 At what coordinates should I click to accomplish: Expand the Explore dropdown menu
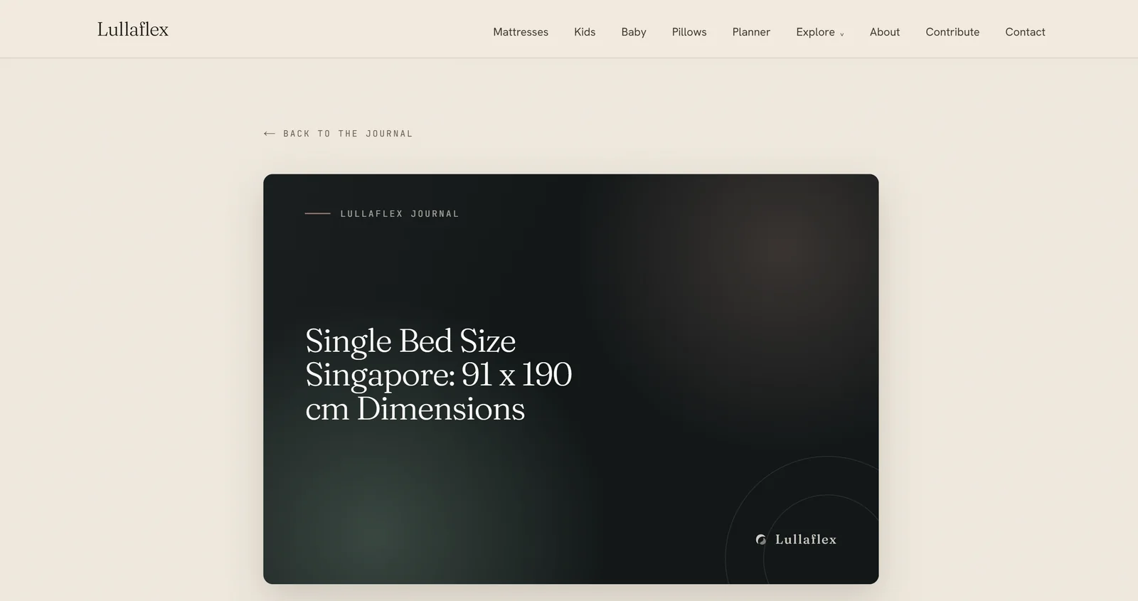[820, 32]
